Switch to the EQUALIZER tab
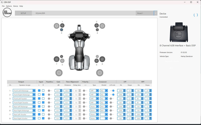The height and width of the screenshot is (125, 201). [x=40, y=13]
